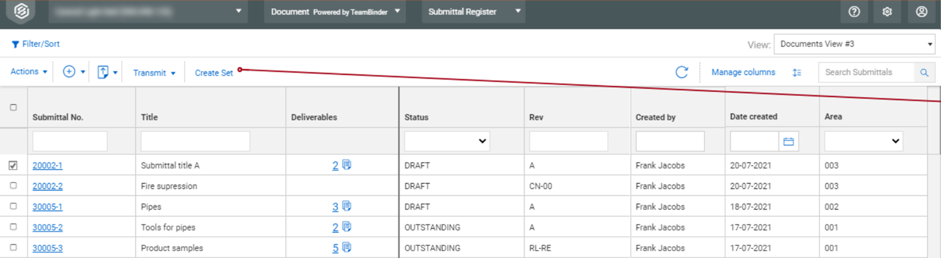The height and width of the screenshot is (258, 941).
Task: Click the row height adjustment icon
Action: (797, 73)
